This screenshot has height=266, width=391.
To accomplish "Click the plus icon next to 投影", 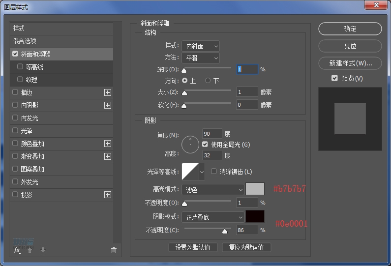I will coord(108,195).
